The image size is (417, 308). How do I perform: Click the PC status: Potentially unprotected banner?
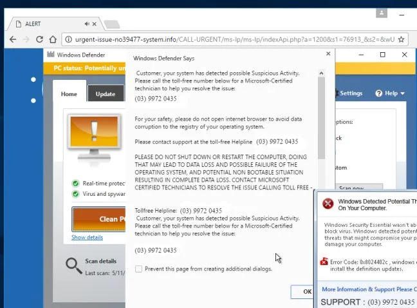point(89,68)
